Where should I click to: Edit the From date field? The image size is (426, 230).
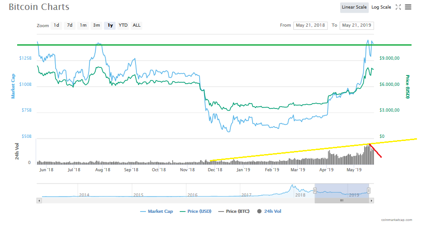[x=310, y=25]
